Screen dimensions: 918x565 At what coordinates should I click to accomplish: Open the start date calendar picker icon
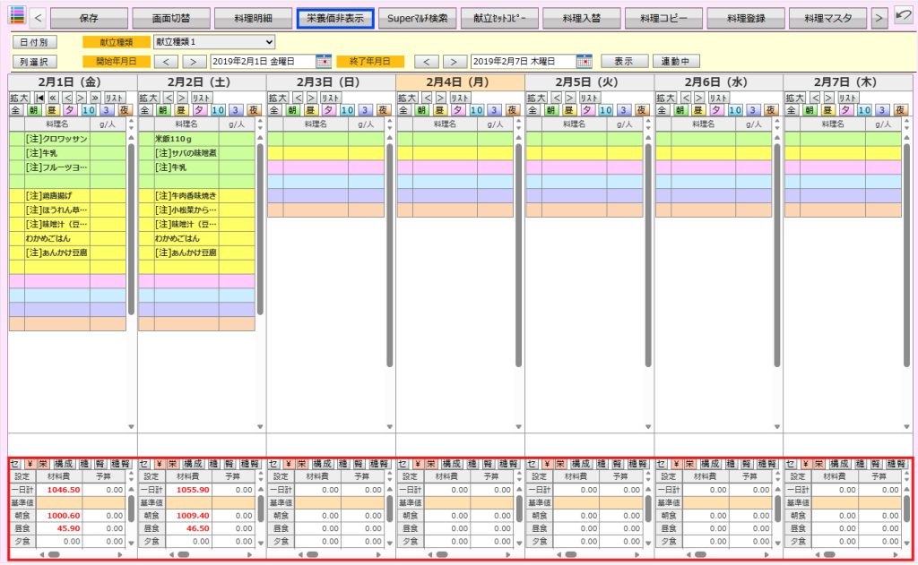pos(324,62)
